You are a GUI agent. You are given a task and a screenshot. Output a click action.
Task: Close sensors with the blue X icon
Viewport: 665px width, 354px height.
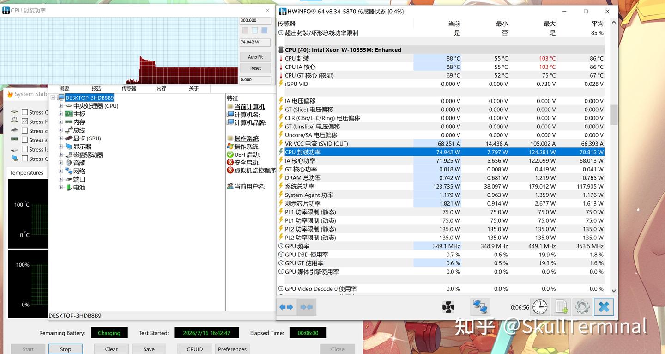604,307
